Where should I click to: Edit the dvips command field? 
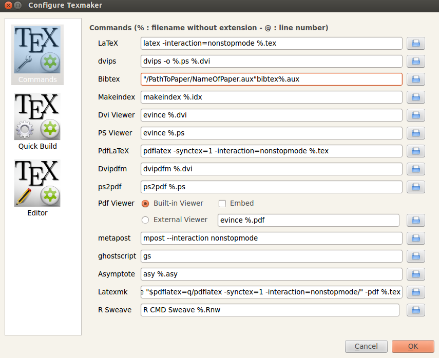coord(271,61)
